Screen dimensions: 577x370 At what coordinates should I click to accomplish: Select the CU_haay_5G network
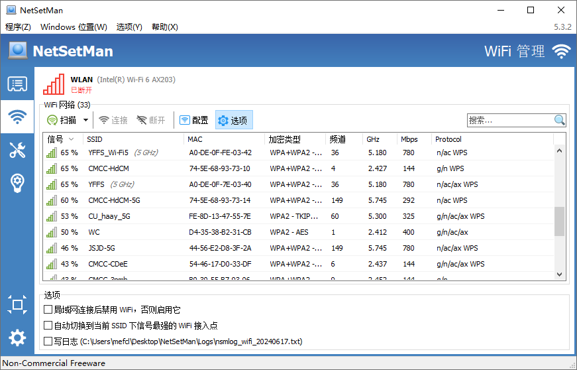298,216
